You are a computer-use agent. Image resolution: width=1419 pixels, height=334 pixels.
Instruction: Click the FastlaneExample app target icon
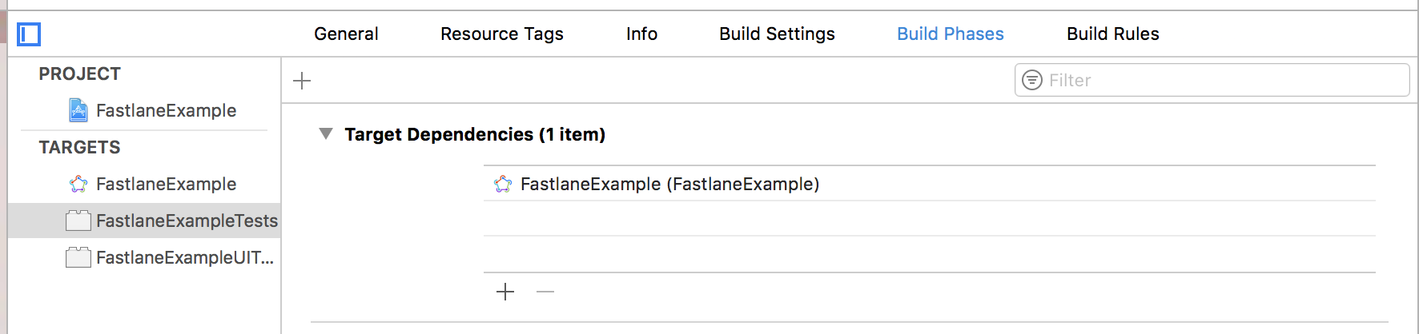coord(78,185)
